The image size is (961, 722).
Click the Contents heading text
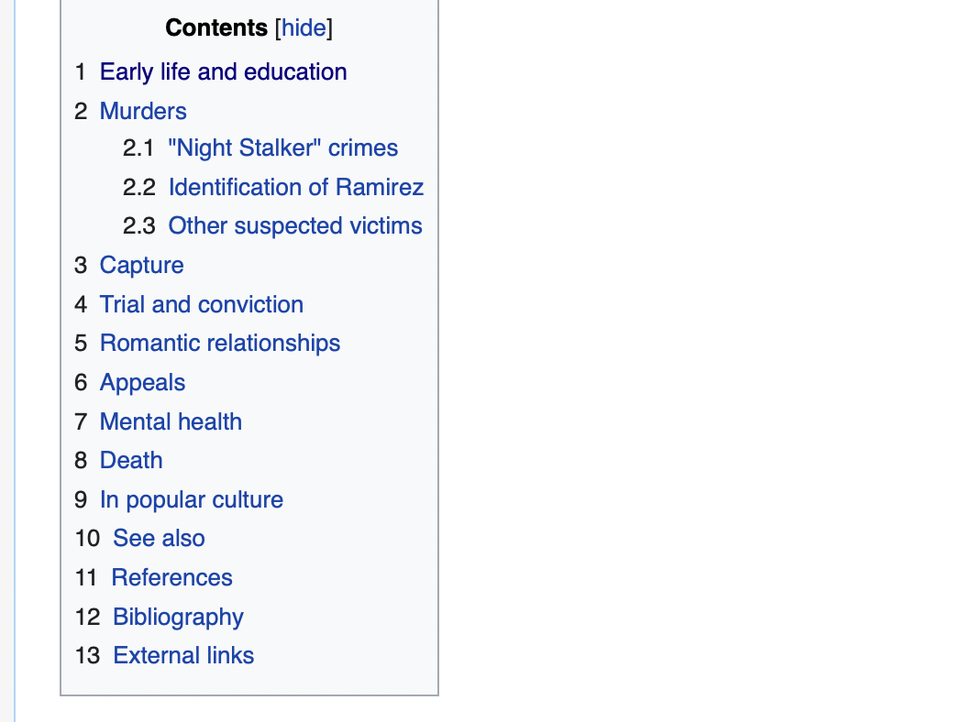216,28
